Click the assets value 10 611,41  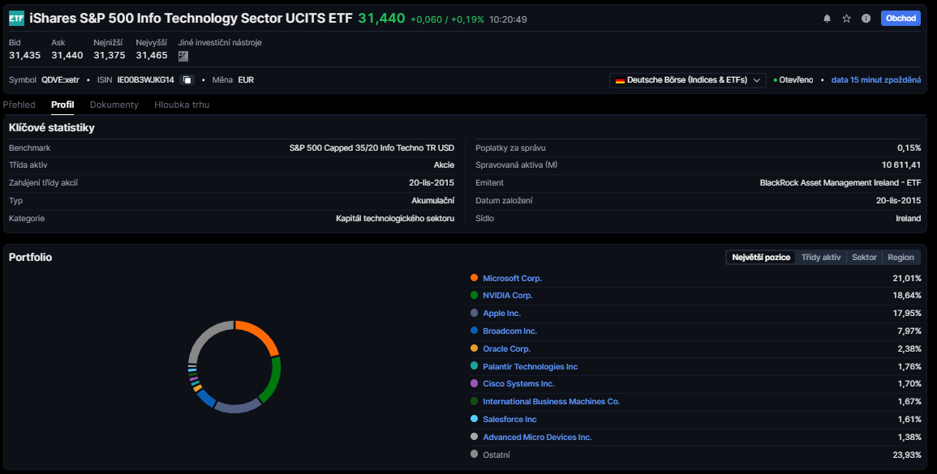(901, 165)
